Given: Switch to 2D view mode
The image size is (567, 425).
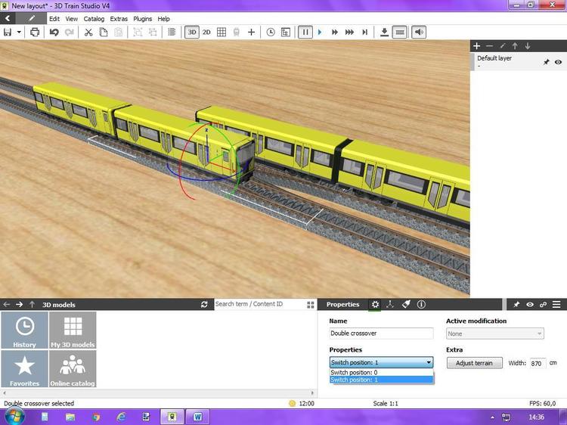Looking at the screenshot, I should point(206,33).
